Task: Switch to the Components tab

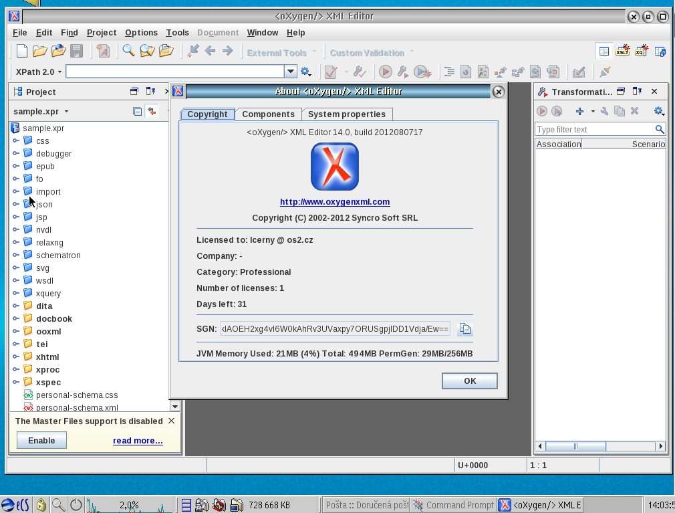Action: coord(268,114)
